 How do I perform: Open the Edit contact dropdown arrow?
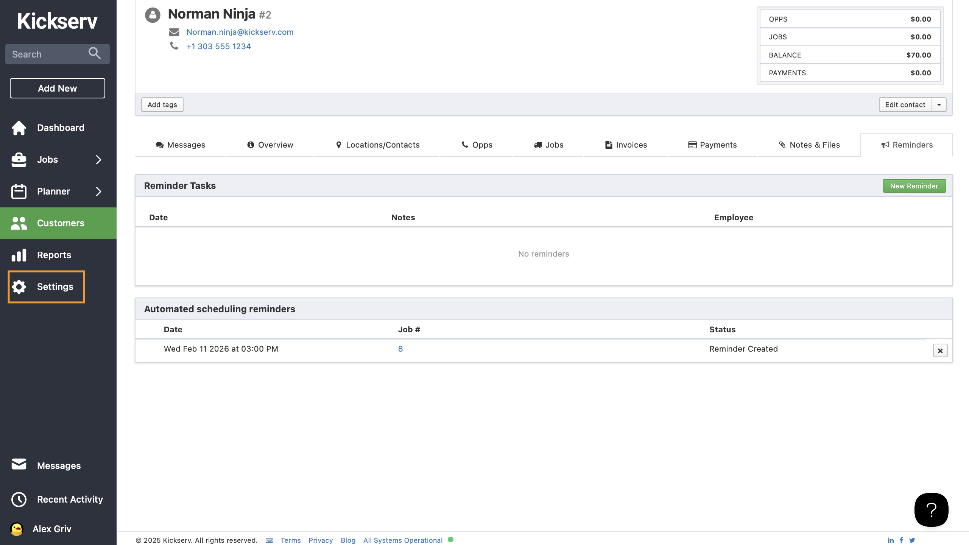(x=939, y=104)
